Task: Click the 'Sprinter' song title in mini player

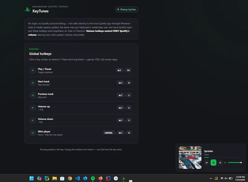Action: coord(208,151)
